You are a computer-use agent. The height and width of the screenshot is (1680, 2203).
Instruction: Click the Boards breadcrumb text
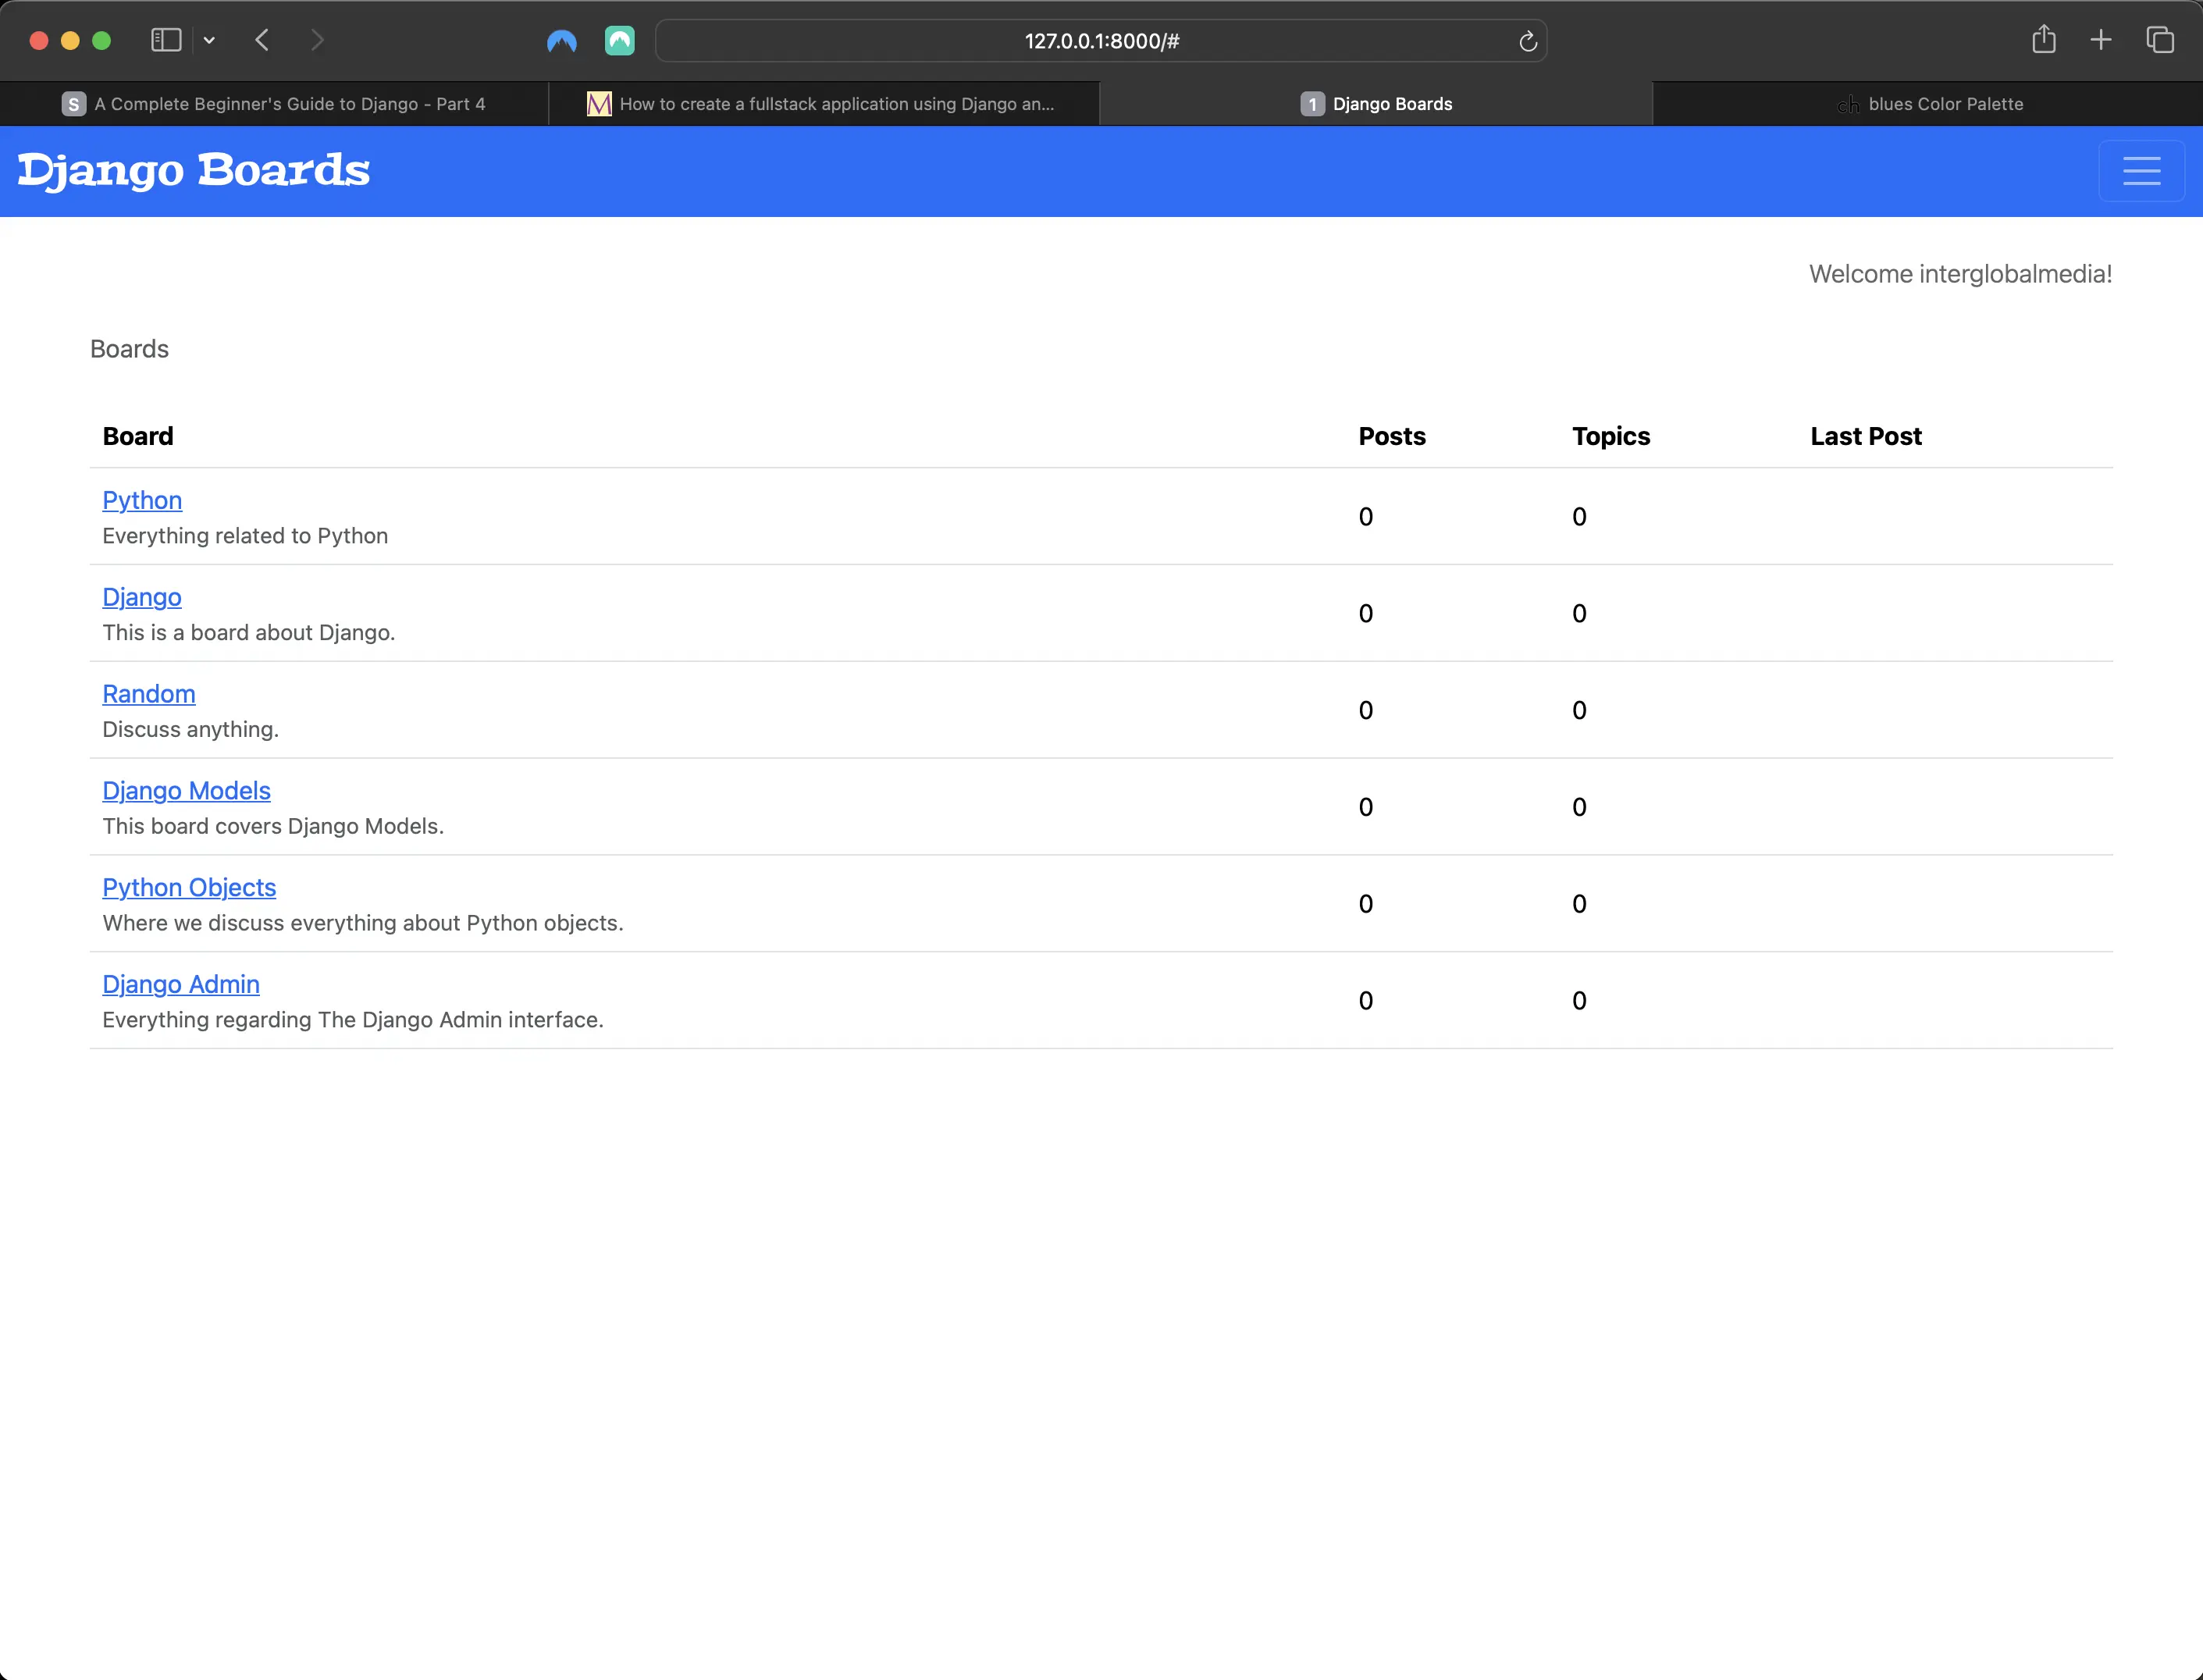tap(129, 349)
